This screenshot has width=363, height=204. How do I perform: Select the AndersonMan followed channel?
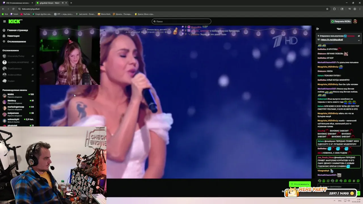[18, 75]
